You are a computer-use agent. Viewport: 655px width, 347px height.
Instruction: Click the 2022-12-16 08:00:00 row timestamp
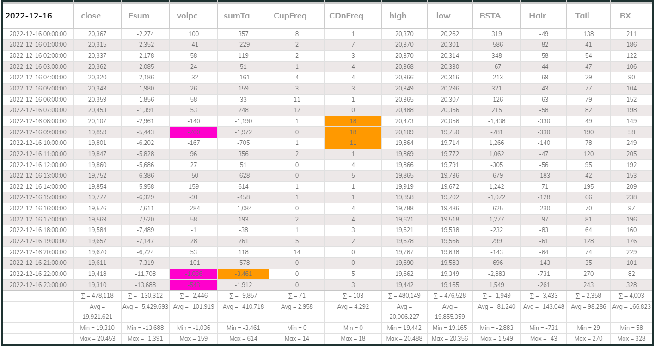[x=38, y=121]
